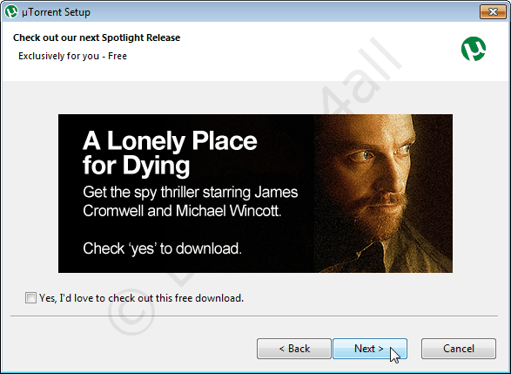511x374 pixels.
Task: Go to the previous step with Back
Action: coord(294,349)
